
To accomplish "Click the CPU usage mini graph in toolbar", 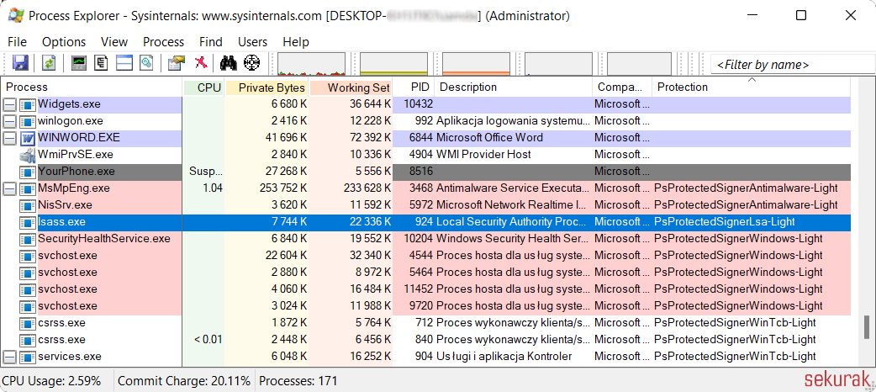I will (311, 64).
